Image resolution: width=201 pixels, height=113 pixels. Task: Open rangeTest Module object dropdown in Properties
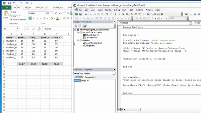point(114,73)
